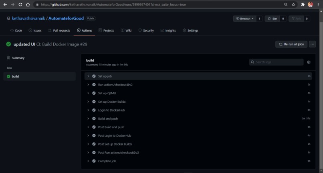Click the 1m 37s duration of Build and push
This screenshot has width=323, height=173.
tap(306, 119)
